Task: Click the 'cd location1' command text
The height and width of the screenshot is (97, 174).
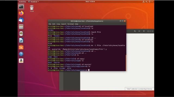Action: (87, 40)
